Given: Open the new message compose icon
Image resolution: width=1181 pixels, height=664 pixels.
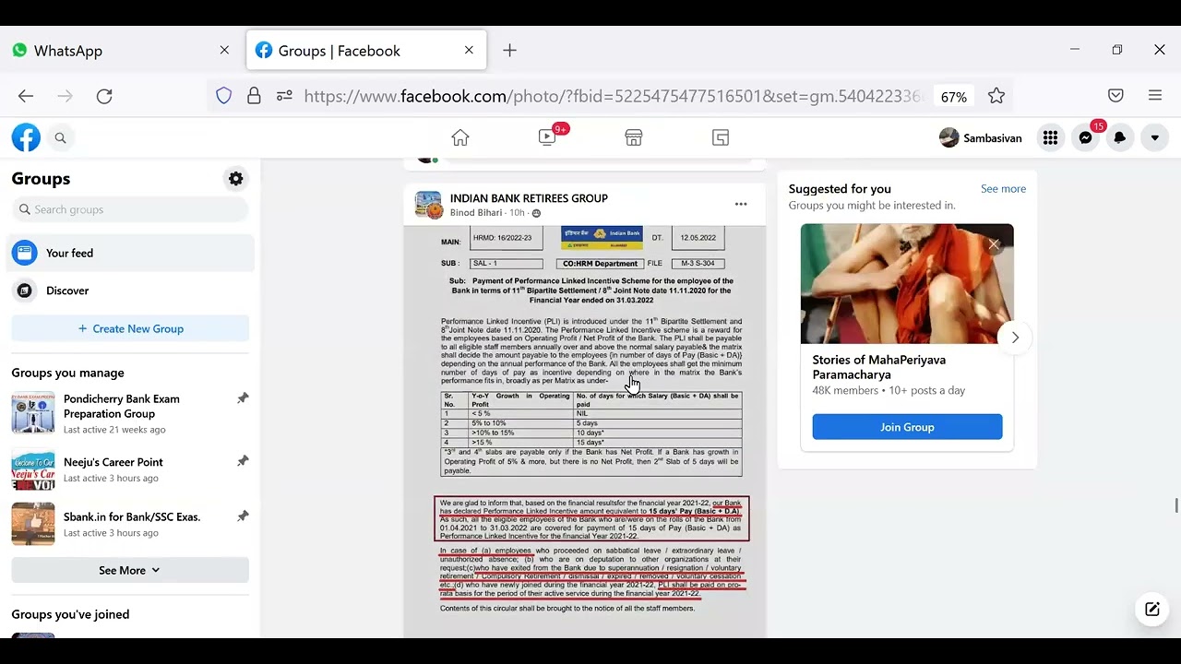Looking at the screenshot, I should tap(1152, 609).
